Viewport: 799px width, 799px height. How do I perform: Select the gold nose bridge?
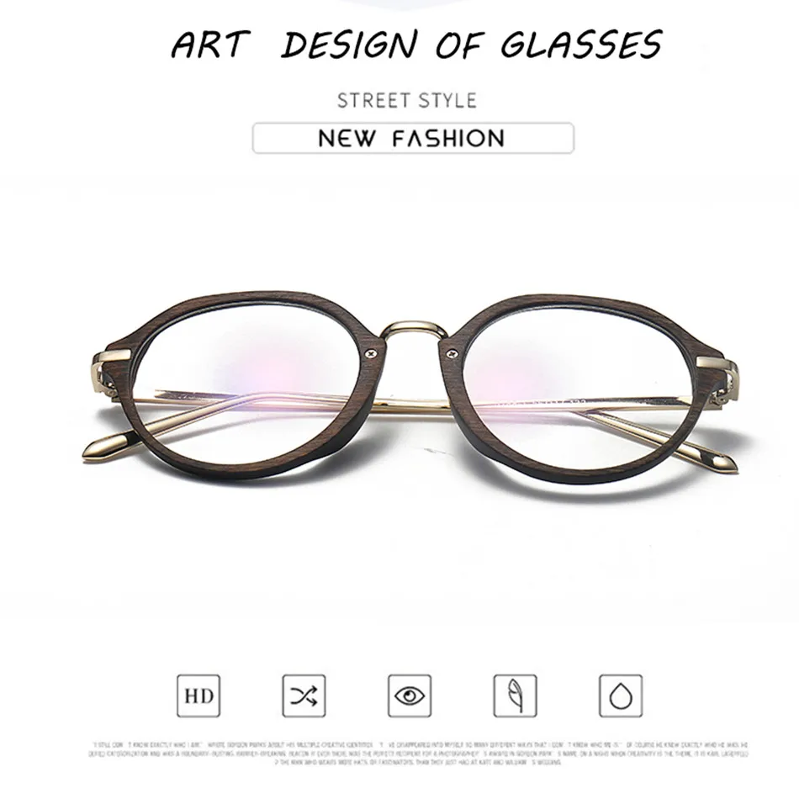pyautogui.click(x=414, y=330)
